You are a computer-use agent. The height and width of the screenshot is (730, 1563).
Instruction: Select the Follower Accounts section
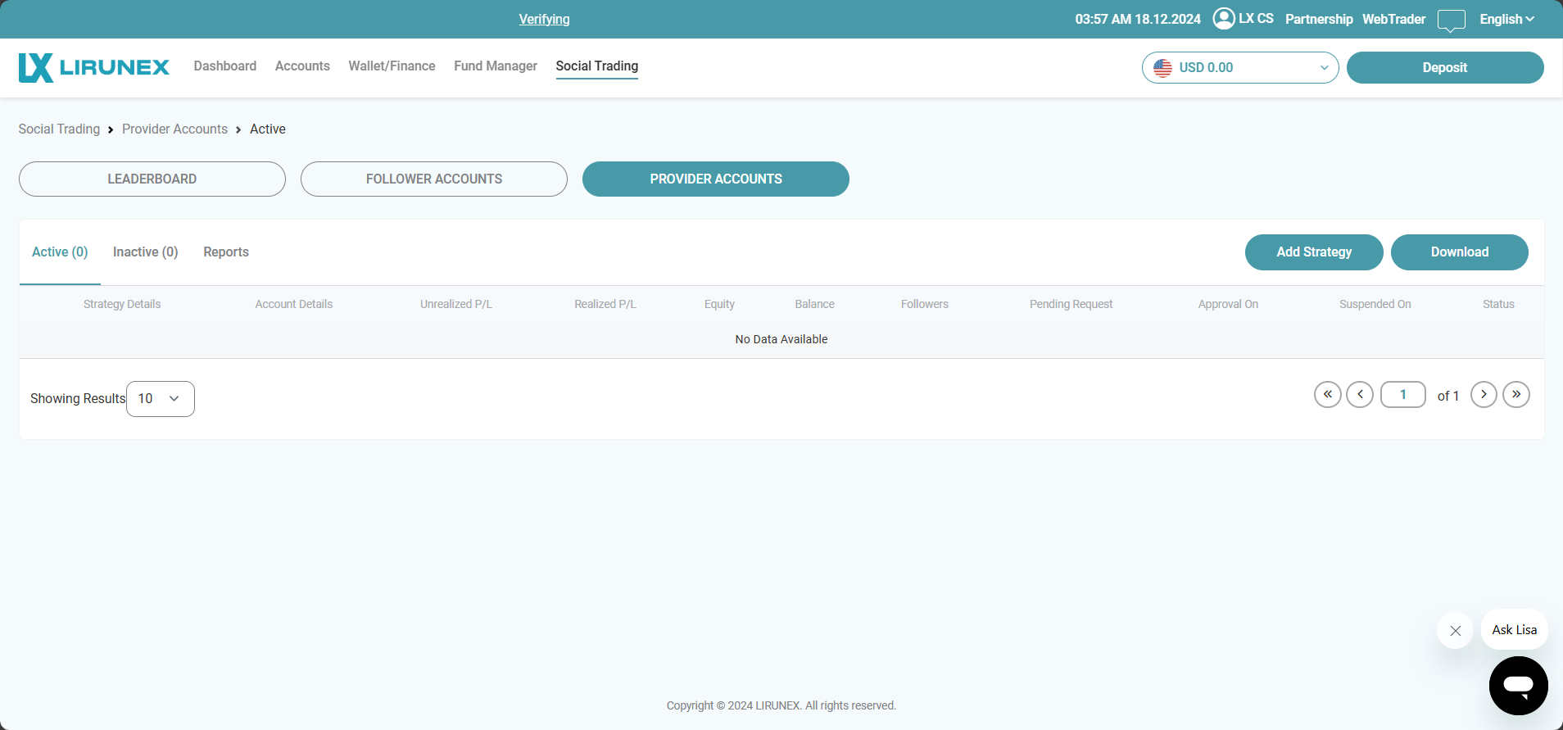click(433, 179)
